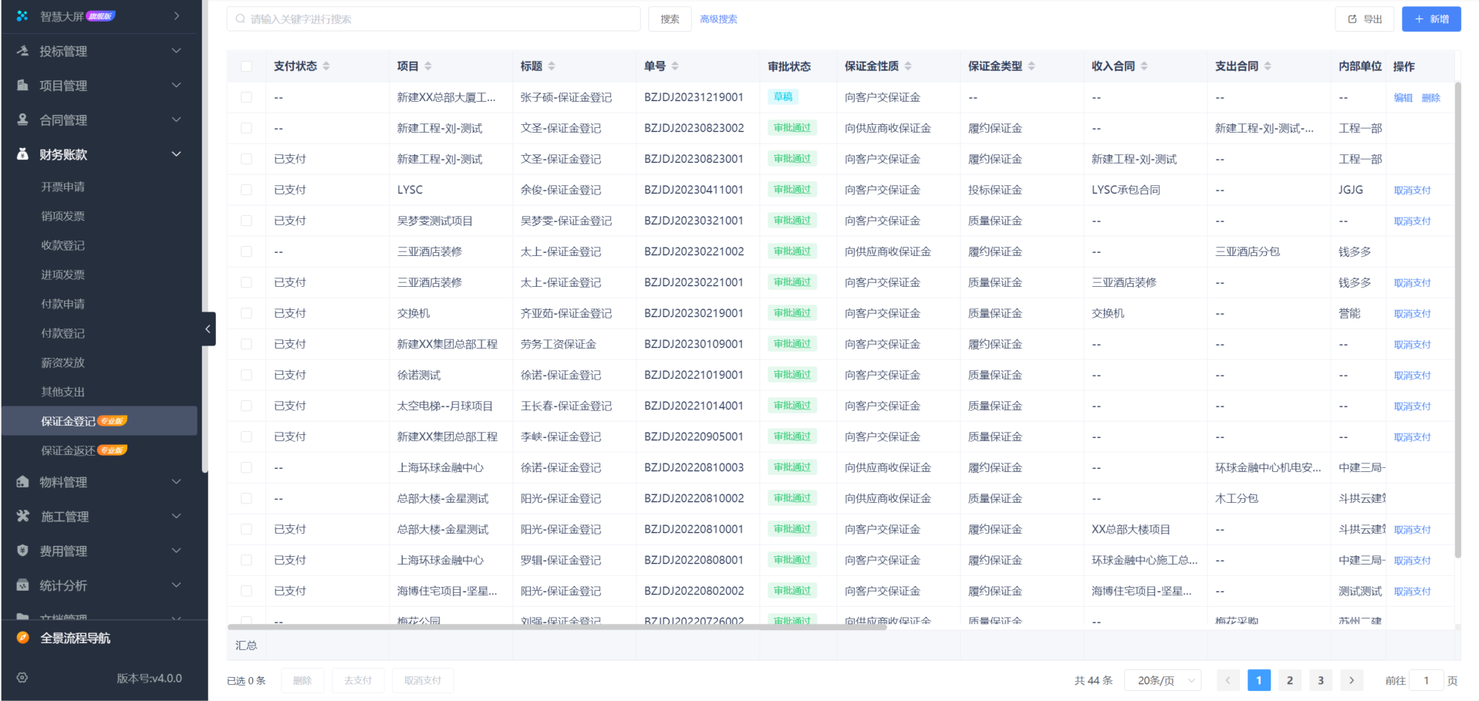This screenshot has height=701, width=1479.
Task: Click the settings gear at bottom left
Action: tap(21, 678)
